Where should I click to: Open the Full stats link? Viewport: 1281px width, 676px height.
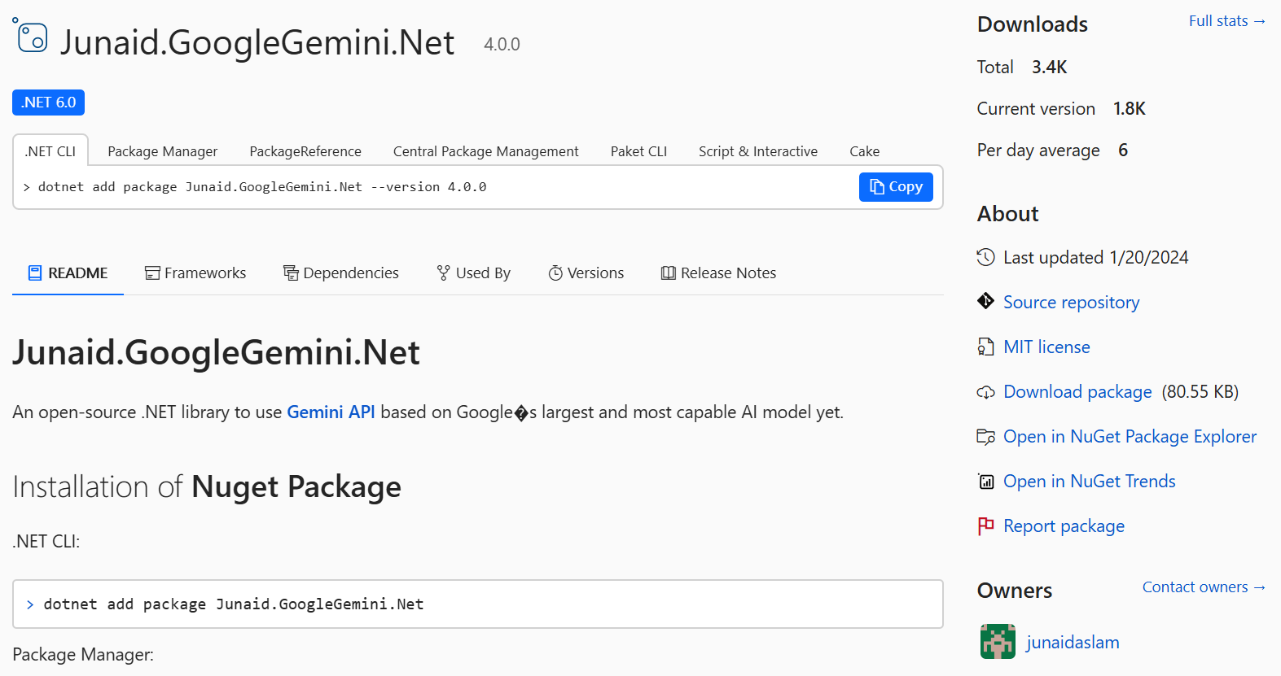point(1226,21)
